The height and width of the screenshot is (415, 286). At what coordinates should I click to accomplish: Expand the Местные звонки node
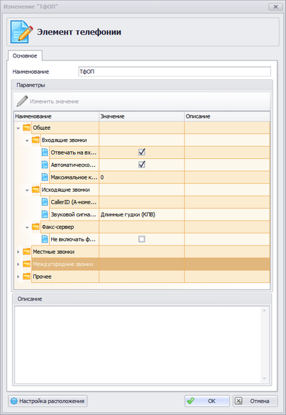click(18, 252)
